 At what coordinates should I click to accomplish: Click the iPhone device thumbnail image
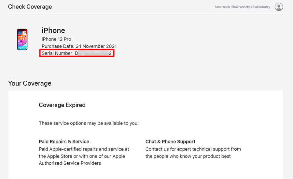tap(22, 40)
